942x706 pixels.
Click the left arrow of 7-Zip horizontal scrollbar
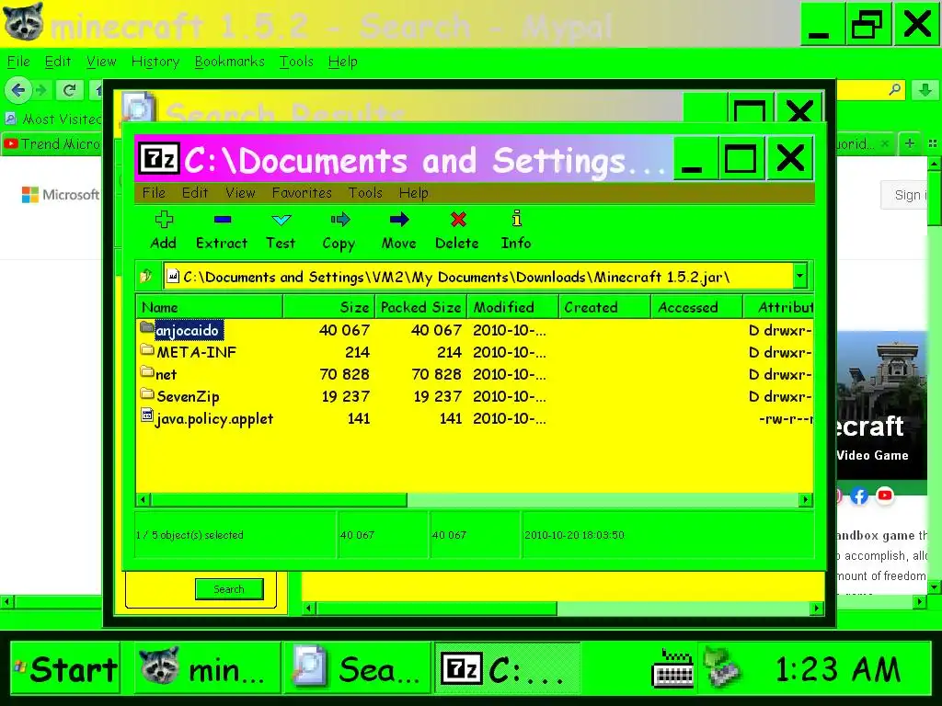[144, 499]
